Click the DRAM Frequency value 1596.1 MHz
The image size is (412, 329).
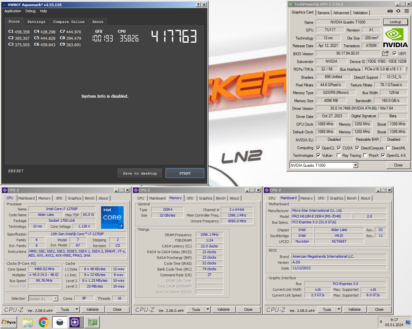[x=210, y=235]
